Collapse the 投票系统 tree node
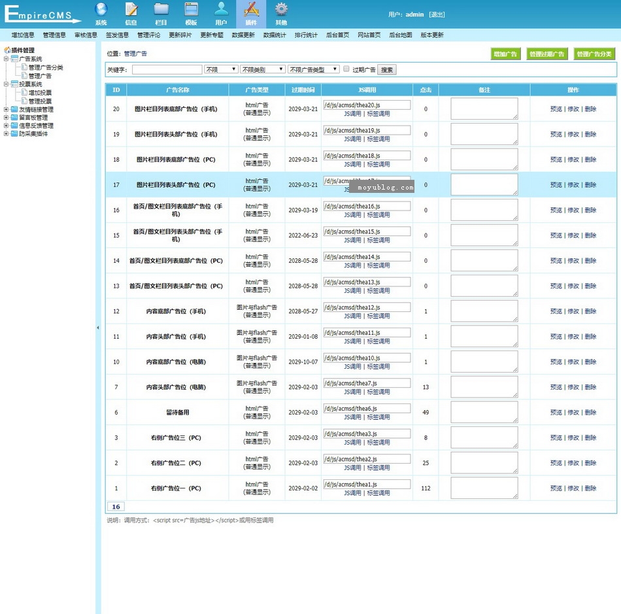The width and height of the screenshot is (621, 614). 6,84
